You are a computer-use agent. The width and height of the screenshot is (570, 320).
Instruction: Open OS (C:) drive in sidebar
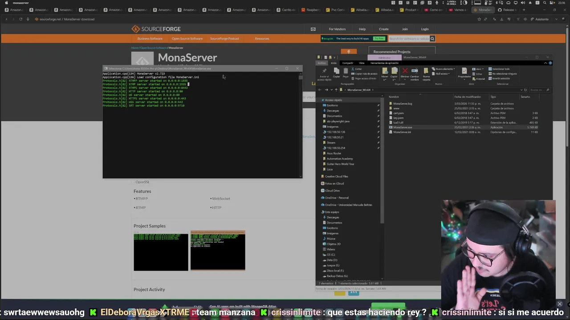tap(330, 255)
